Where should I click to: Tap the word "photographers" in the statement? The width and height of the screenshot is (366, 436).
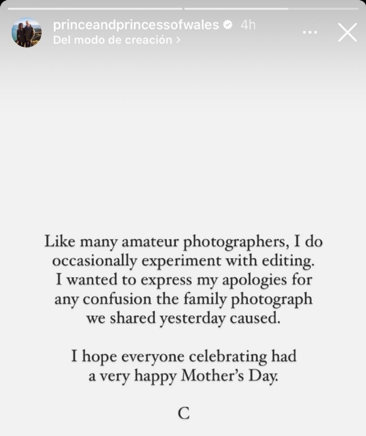[x=235, y=242]
